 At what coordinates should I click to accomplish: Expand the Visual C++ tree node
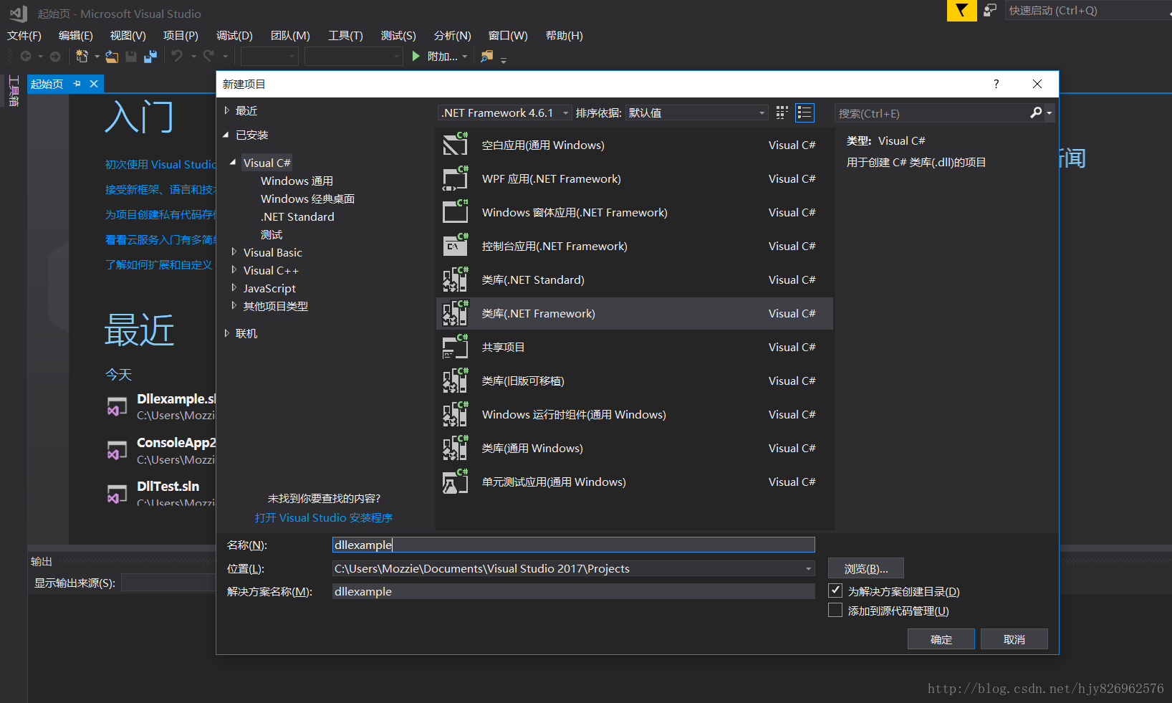click(234, 270)
